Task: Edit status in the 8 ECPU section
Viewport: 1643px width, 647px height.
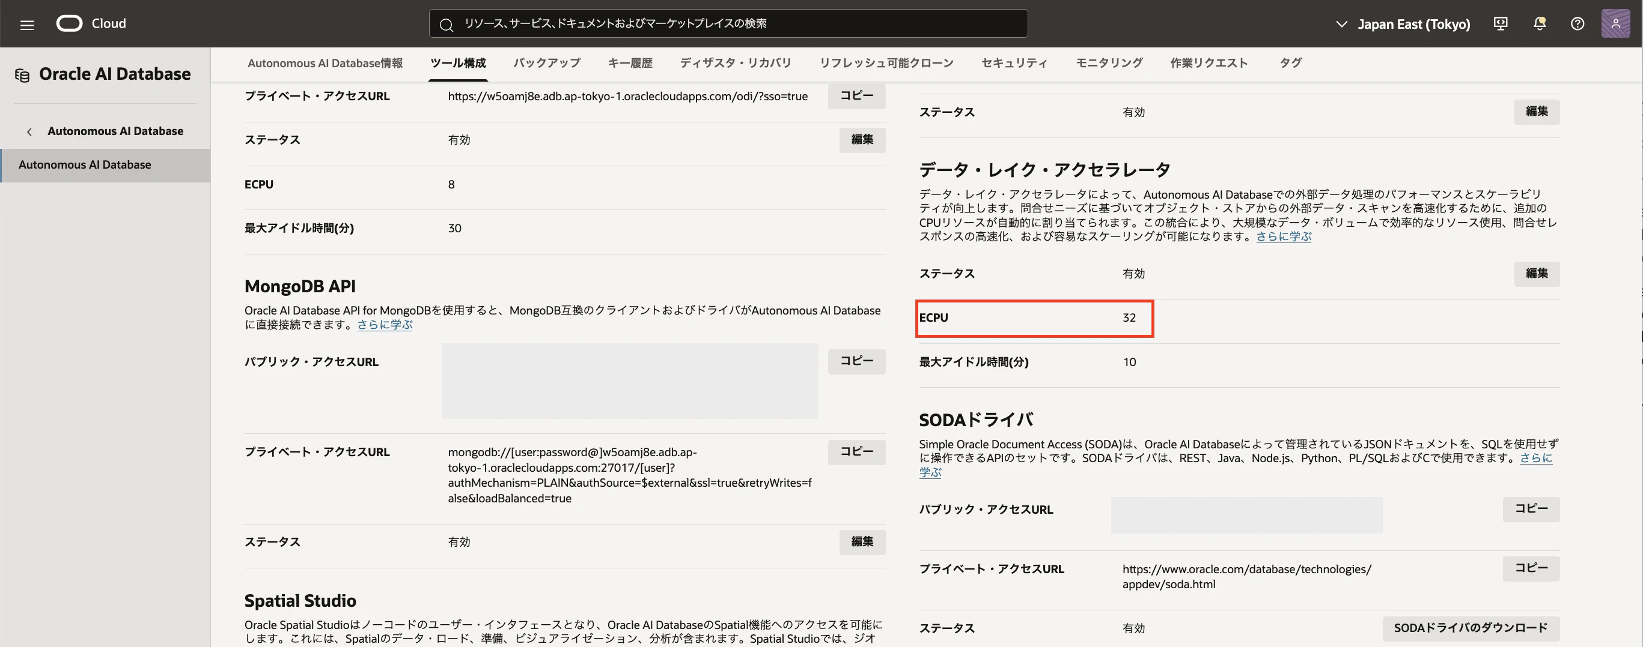Action: (x=862, y=139)
